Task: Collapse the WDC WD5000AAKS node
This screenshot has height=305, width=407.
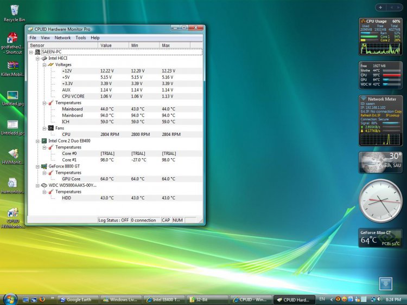Action: [x=37, y=185]
